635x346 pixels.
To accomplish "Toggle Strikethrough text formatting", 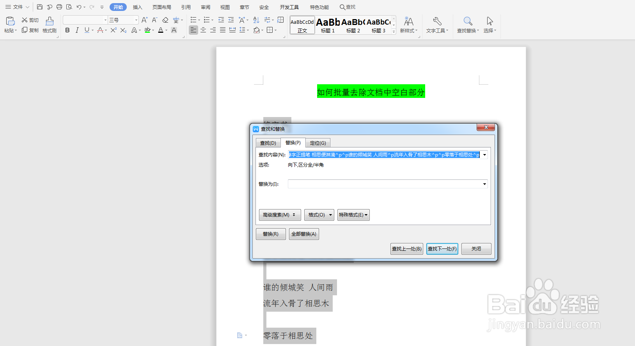I will coord(100,30).
